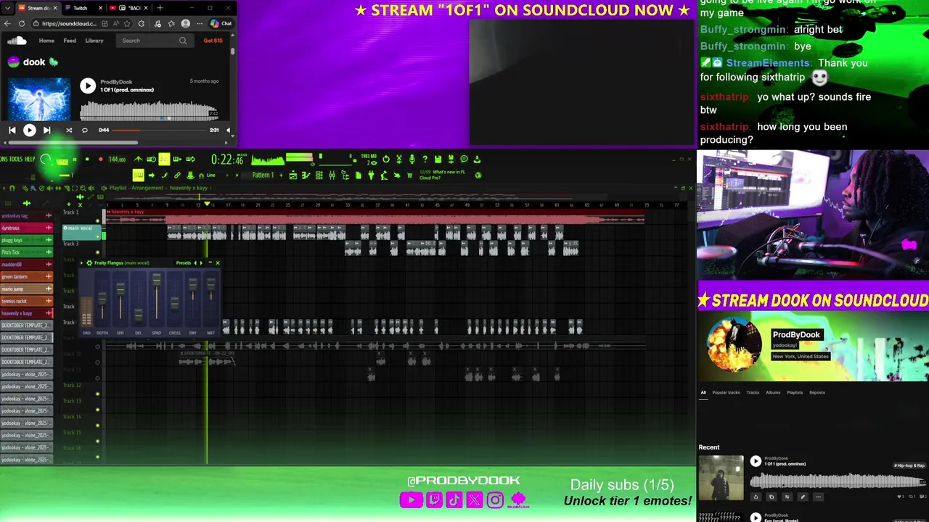Click the Get $15 link
Viewport: 929px width, 522px height.
coord(213,41)
